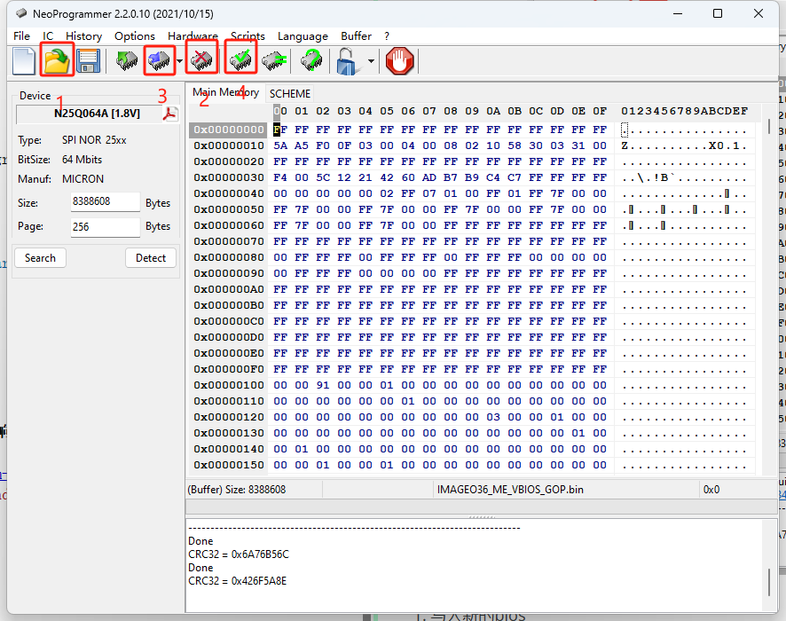The image size is (786, 621).
Task: Open the PDF datasheet icon beside N25Q064A
Action: click(169, 114)
